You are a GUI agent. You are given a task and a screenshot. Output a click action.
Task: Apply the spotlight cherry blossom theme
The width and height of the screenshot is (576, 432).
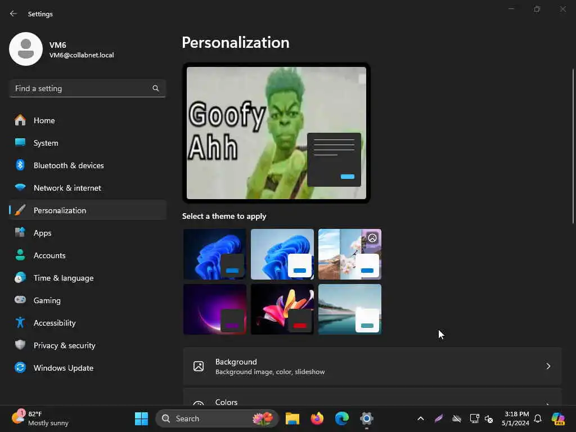click(350, 254)
